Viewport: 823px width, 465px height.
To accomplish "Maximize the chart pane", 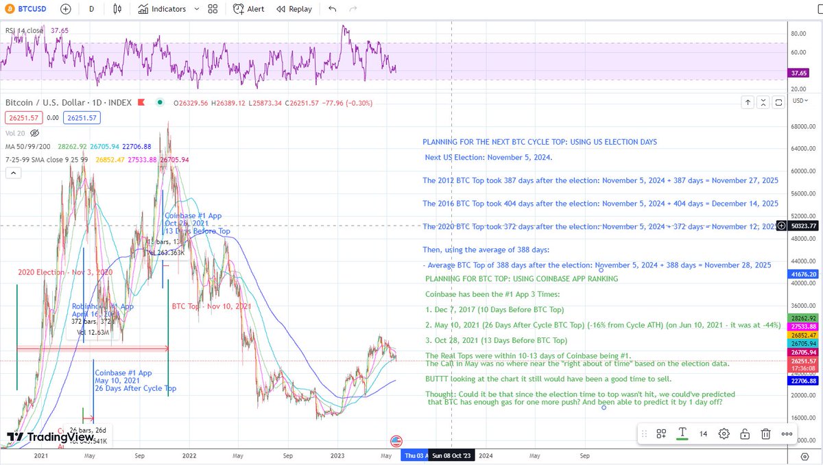I will 778,102.
